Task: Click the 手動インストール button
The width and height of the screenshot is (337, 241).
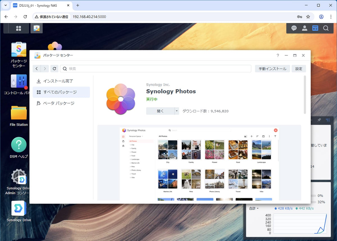Action: (272, 69)
